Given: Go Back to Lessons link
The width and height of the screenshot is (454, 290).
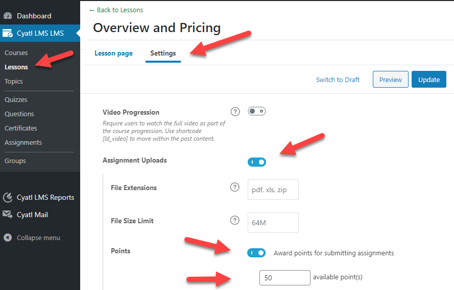Looking at the screenshot, I should click(x=116, y=10).
